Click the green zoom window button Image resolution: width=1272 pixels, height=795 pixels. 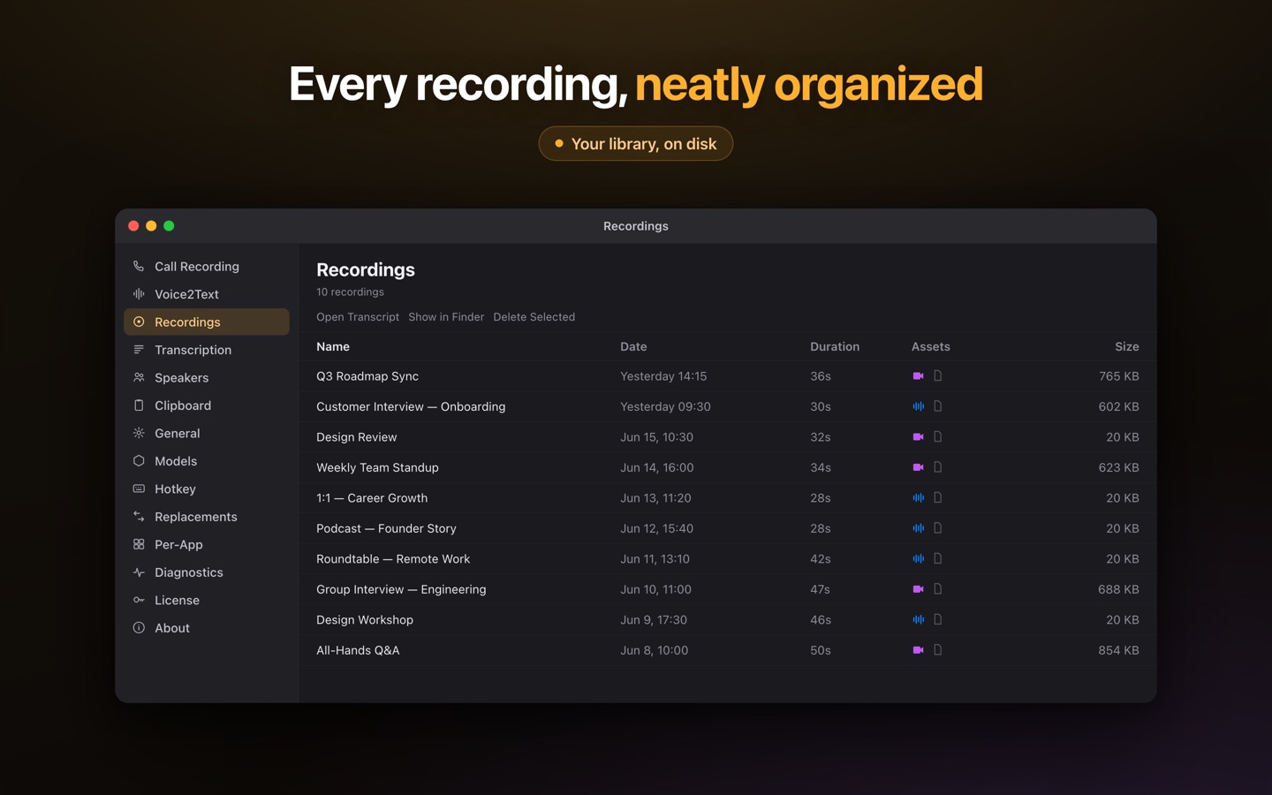[x=169, y=226]
